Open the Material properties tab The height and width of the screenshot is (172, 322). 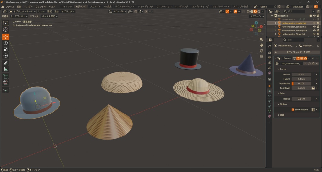(x=269, y=116)
